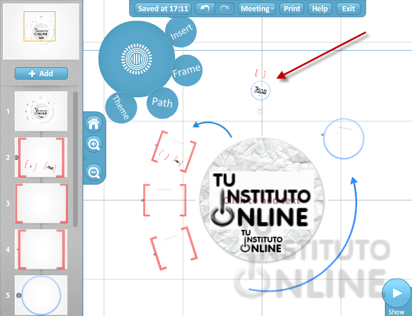
Task: Open the Meeting dropdown menu
Action: (x=257, y=9)
